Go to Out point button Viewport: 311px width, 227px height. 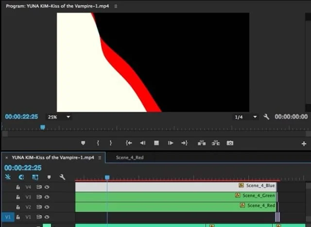185,143
